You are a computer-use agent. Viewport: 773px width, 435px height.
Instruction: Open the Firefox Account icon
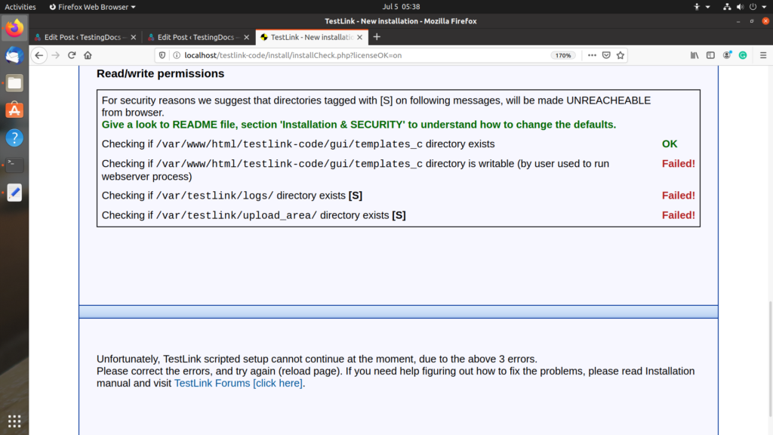[x=726, y=55]
